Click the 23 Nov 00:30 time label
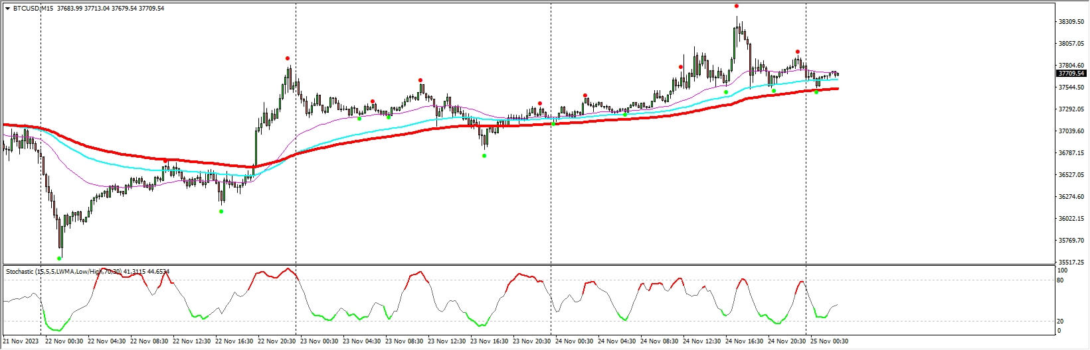This screenshot has height=350, width=1090. (319, 342)
